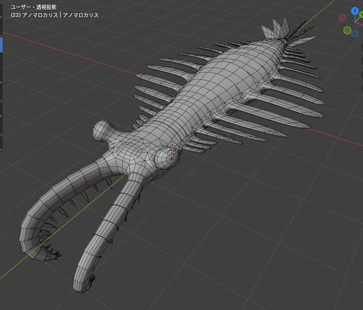Image resolution: width=363 pixels, height=310 pixels.
Task: Snap view to the blue Z axis gizmo handle
Action: 355,11
